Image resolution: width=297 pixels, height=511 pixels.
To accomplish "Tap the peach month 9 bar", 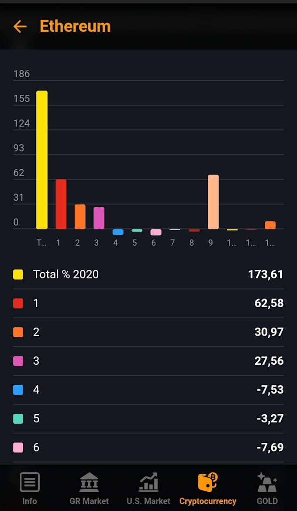I will (213, 202).
